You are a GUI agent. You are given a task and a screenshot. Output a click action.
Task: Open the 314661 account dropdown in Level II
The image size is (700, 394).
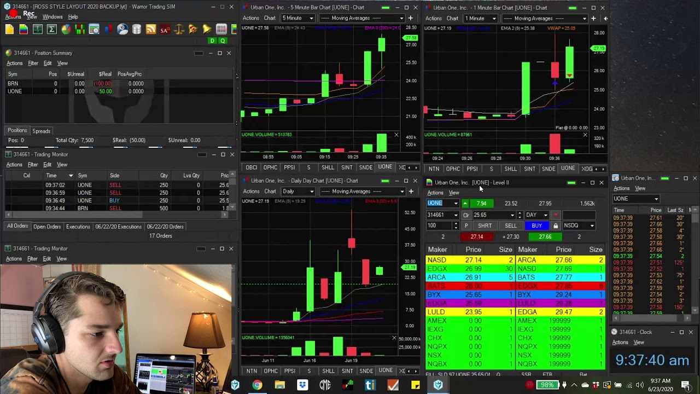coord(456,215)
